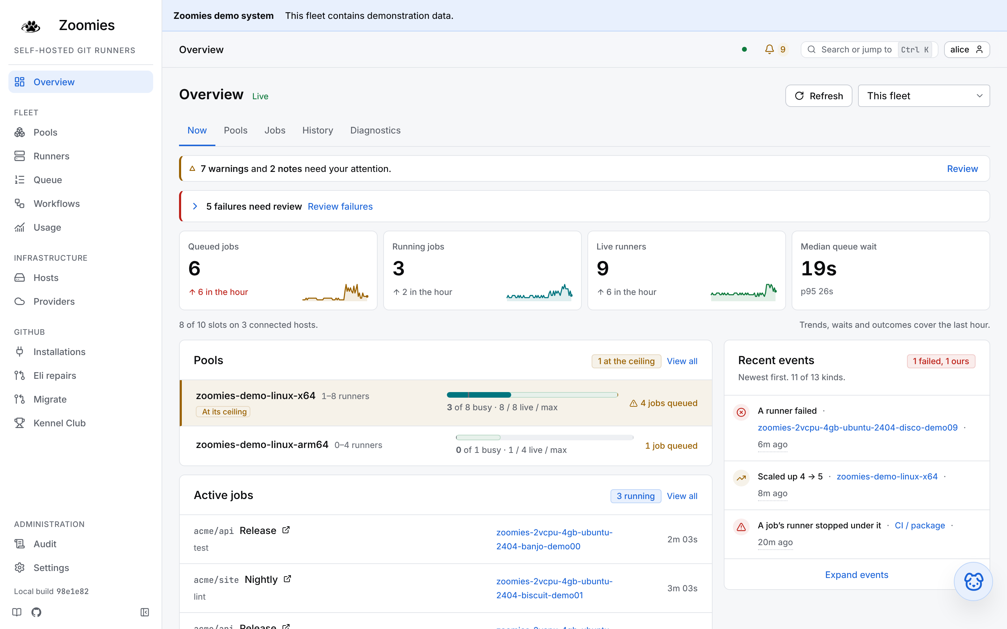Viewport: 1007px width, 629px height.
Task: Open the dog mascot assistant button
Action: point(973,581)
